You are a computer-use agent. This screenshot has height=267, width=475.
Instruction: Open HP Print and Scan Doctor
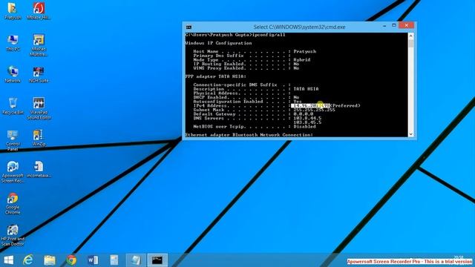coord(13,235)
